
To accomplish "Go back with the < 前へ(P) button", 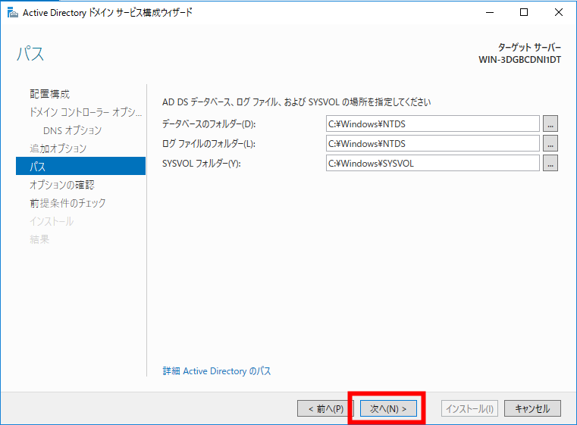I will [x=325, y=408].
